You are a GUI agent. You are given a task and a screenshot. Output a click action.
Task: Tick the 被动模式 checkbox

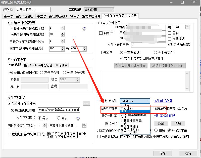170,39
